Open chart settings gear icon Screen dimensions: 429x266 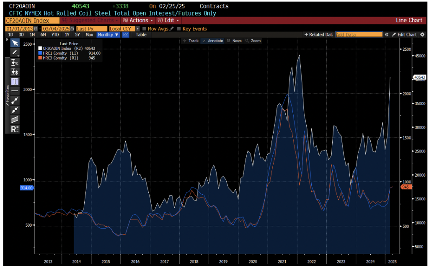click(422, 35)
